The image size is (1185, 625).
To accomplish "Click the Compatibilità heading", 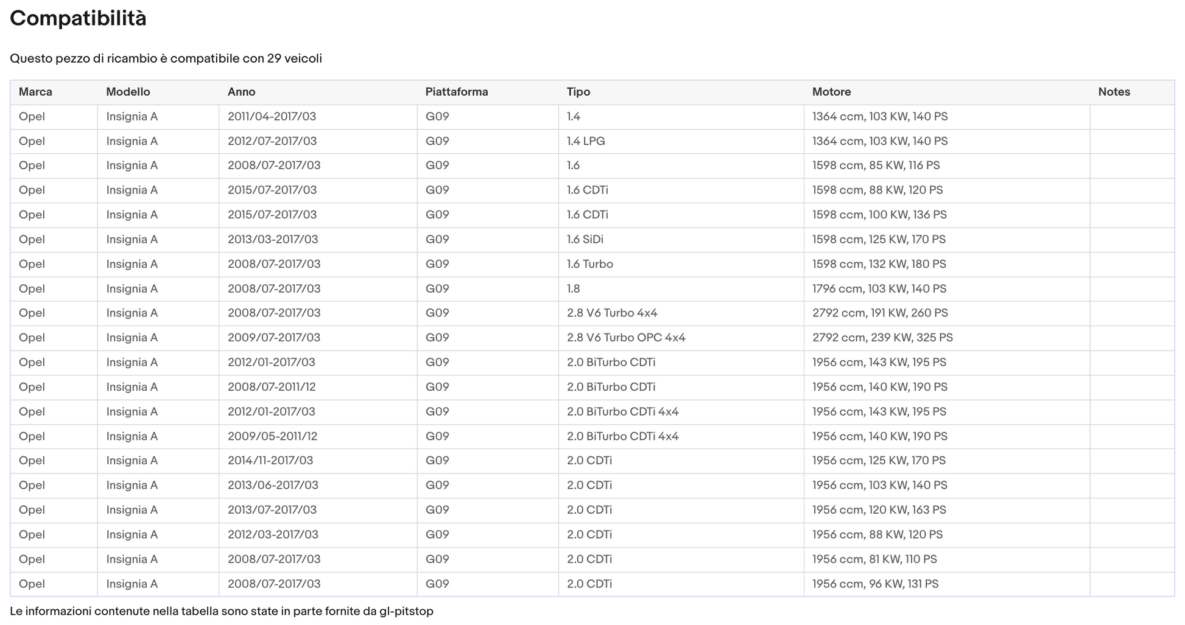I will pyautogui.click(x=78, y=18).
